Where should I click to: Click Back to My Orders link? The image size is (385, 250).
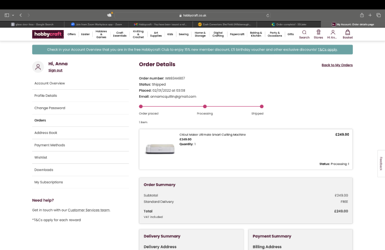pyautogui.click(x=337, y=65)
